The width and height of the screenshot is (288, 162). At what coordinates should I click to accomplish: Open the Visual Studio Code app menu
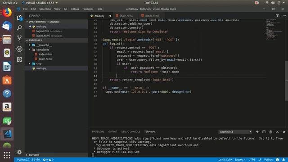point(40,3)
